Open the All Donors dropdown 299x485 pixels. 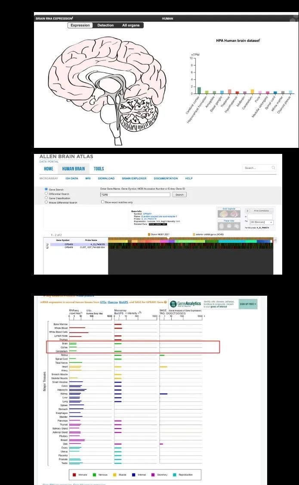(261, 222)
